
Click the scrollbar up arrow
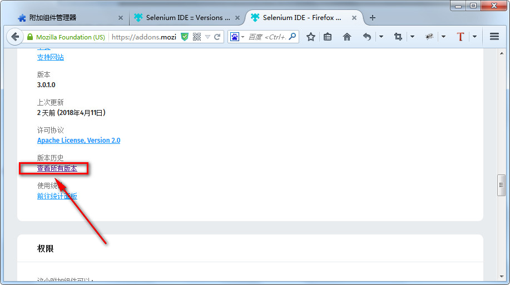click(x=502, y=53)
